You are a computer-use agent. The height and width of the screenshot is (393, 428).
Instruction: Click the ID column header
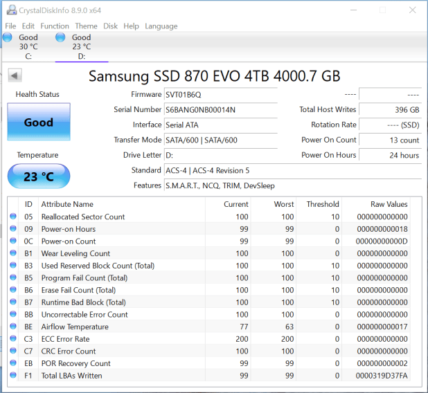point(28,204)
